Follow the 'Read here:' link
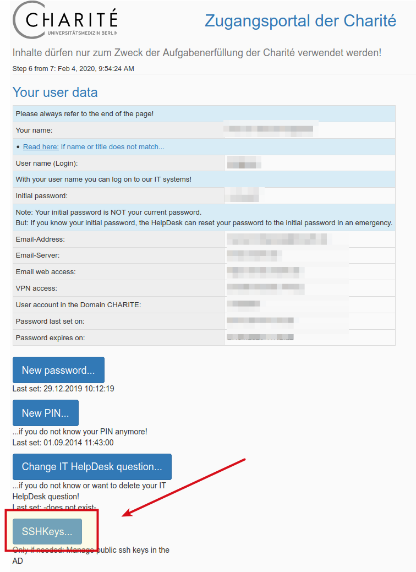 [41, 146]
